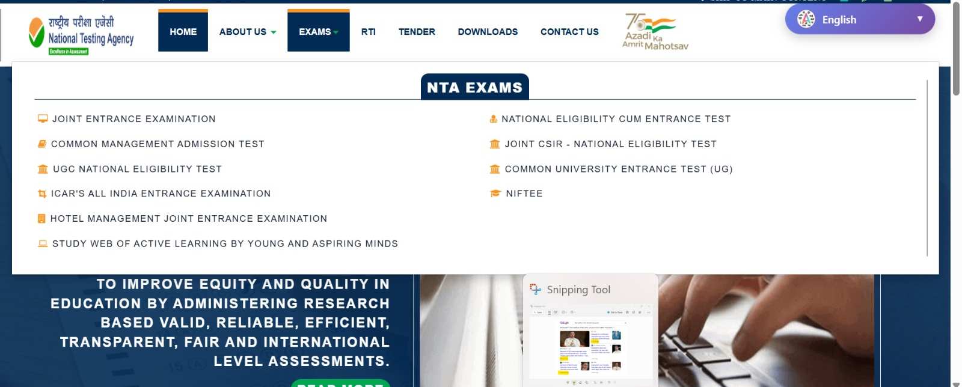Click the crop icon beside ICAR's examination
The image size is (962, 387).
coord(42,194)
